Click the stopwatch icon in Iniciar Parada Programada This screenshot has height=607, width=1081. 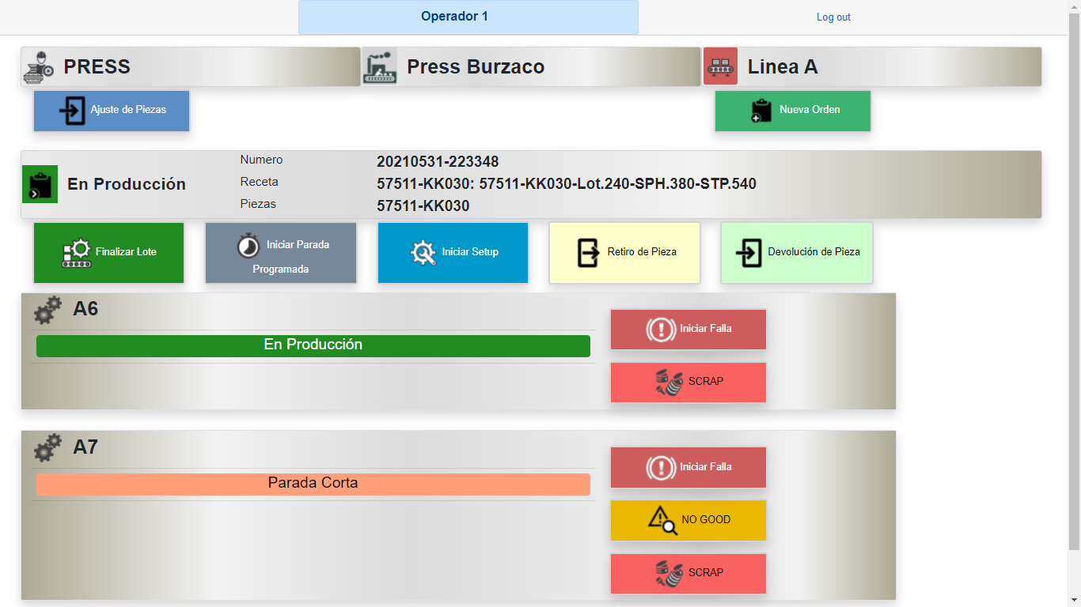click(248, 246)
